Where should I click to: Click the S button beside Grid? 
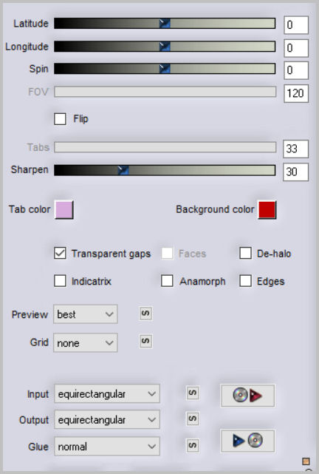145,342
